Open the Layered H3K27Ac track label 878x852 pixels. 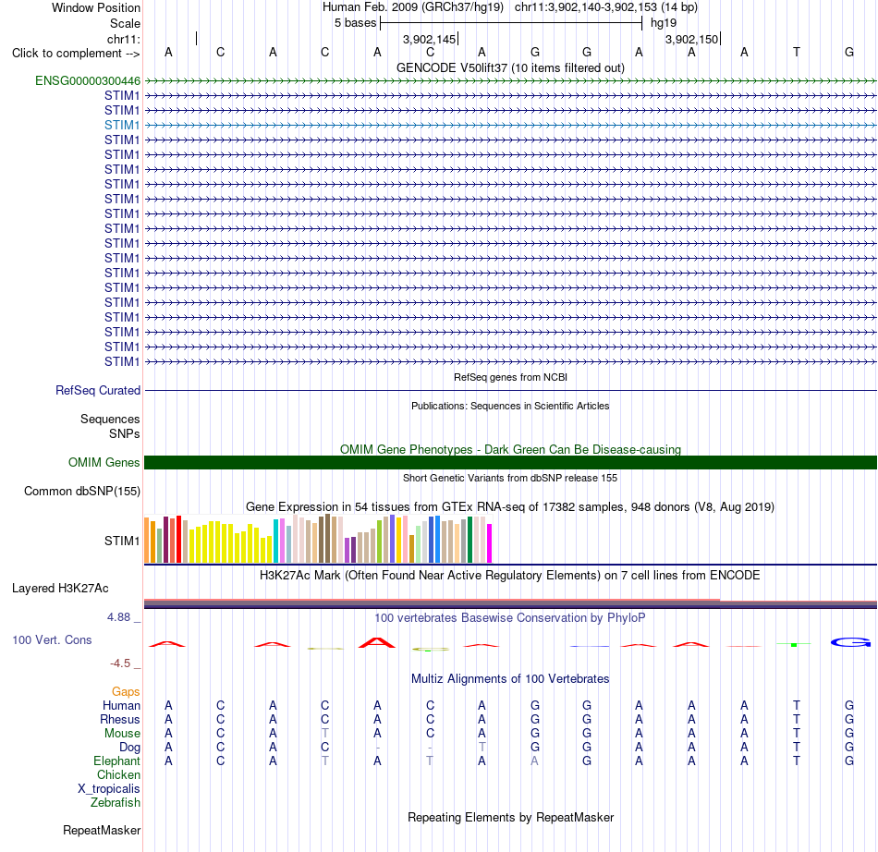pyautogui.click(x=60, y=589)
